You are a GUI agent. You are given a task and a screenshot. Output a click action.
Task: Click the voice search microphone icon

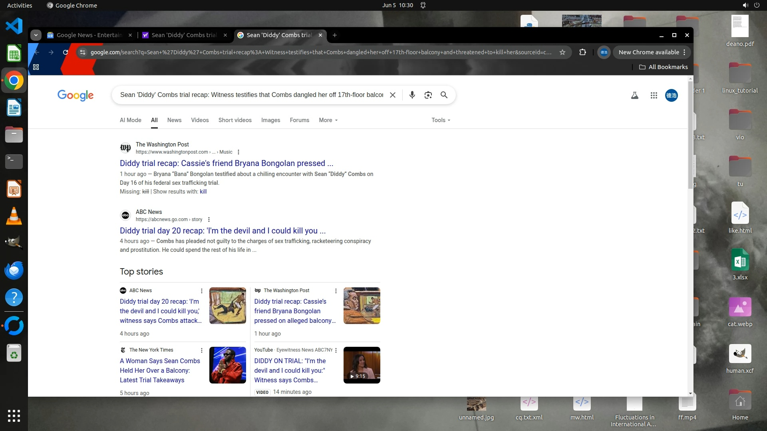[412, 95]
